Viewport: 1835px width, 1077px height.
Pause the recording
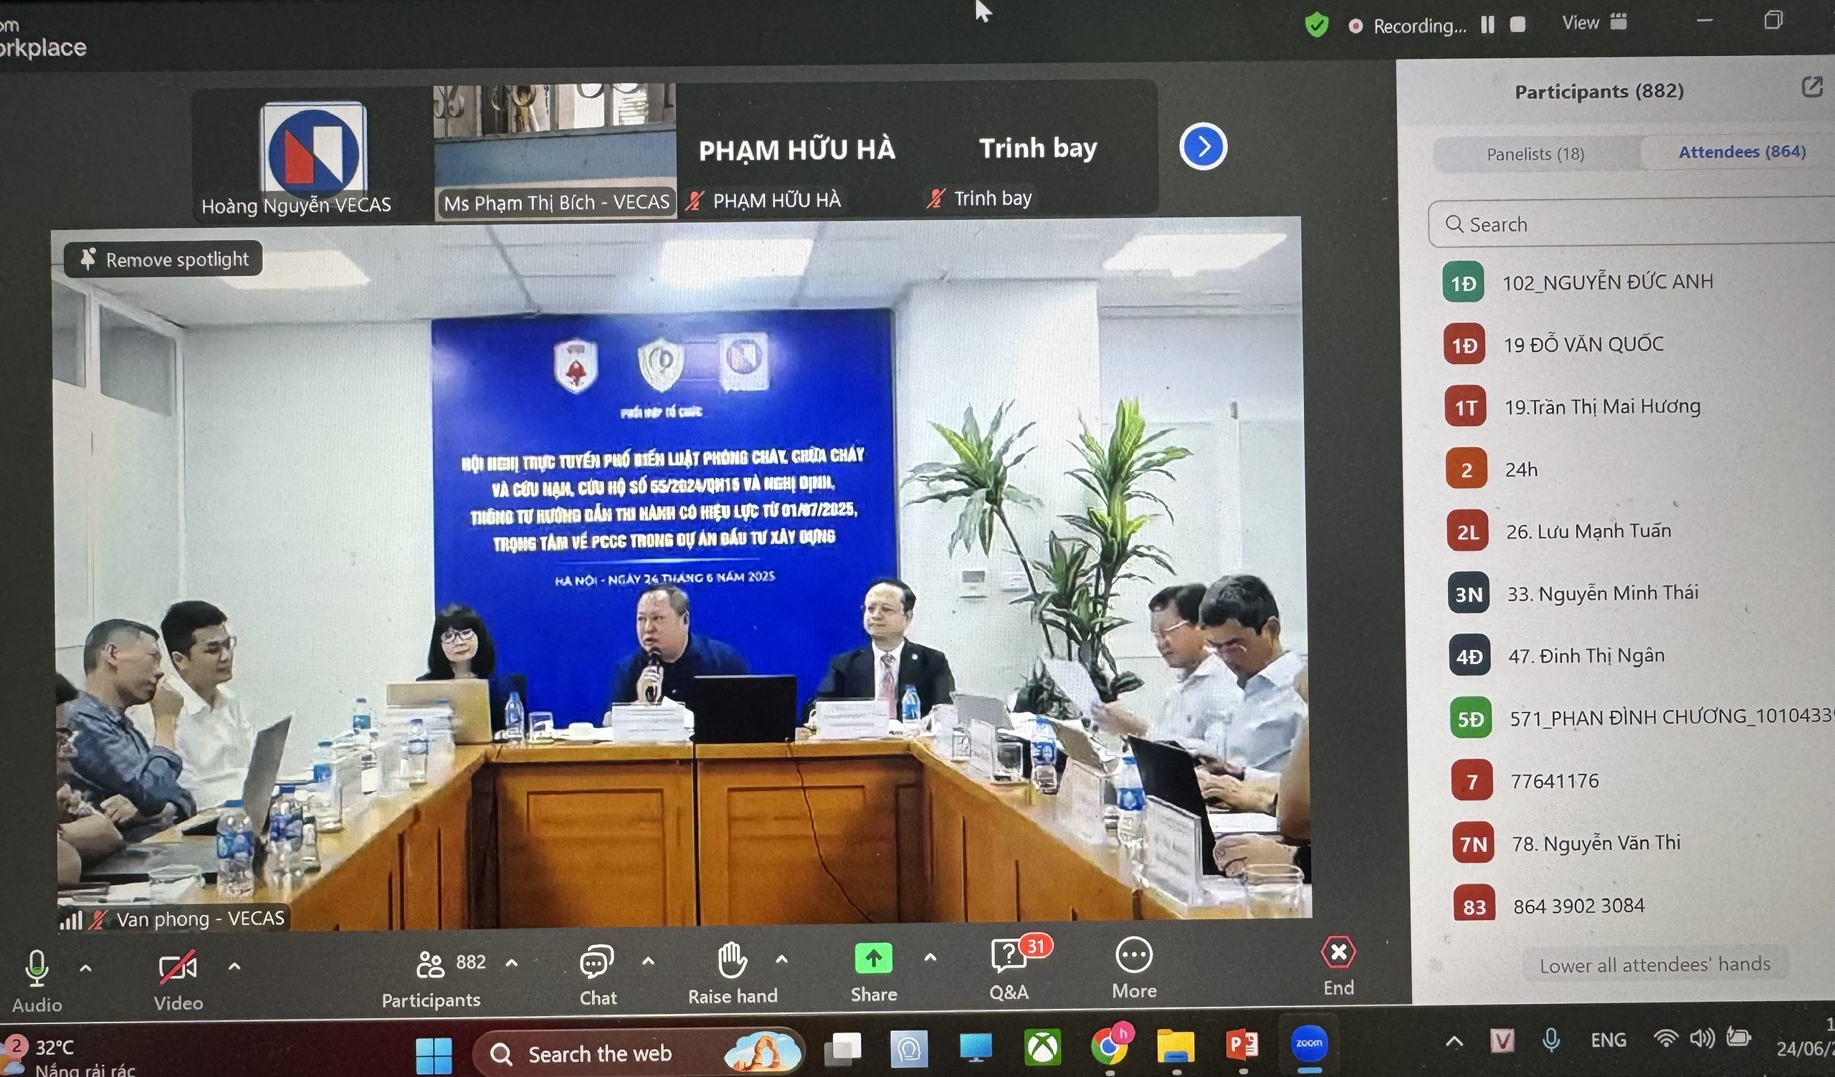[x=1487, y=25]
